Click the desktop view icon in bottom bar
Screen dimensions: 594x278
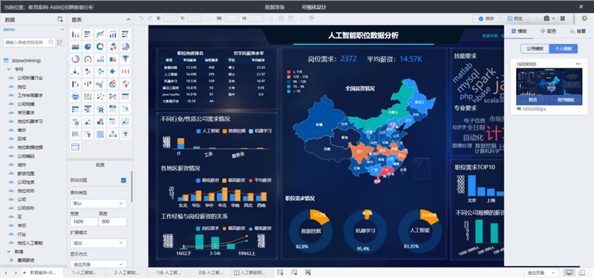point(569,273)
